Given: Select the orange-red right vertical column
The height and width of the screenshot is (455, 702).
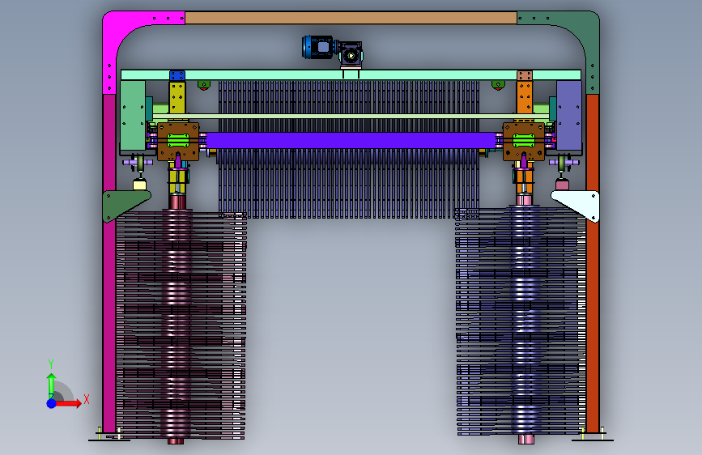Looking at the screenshot, I should 593,263.
